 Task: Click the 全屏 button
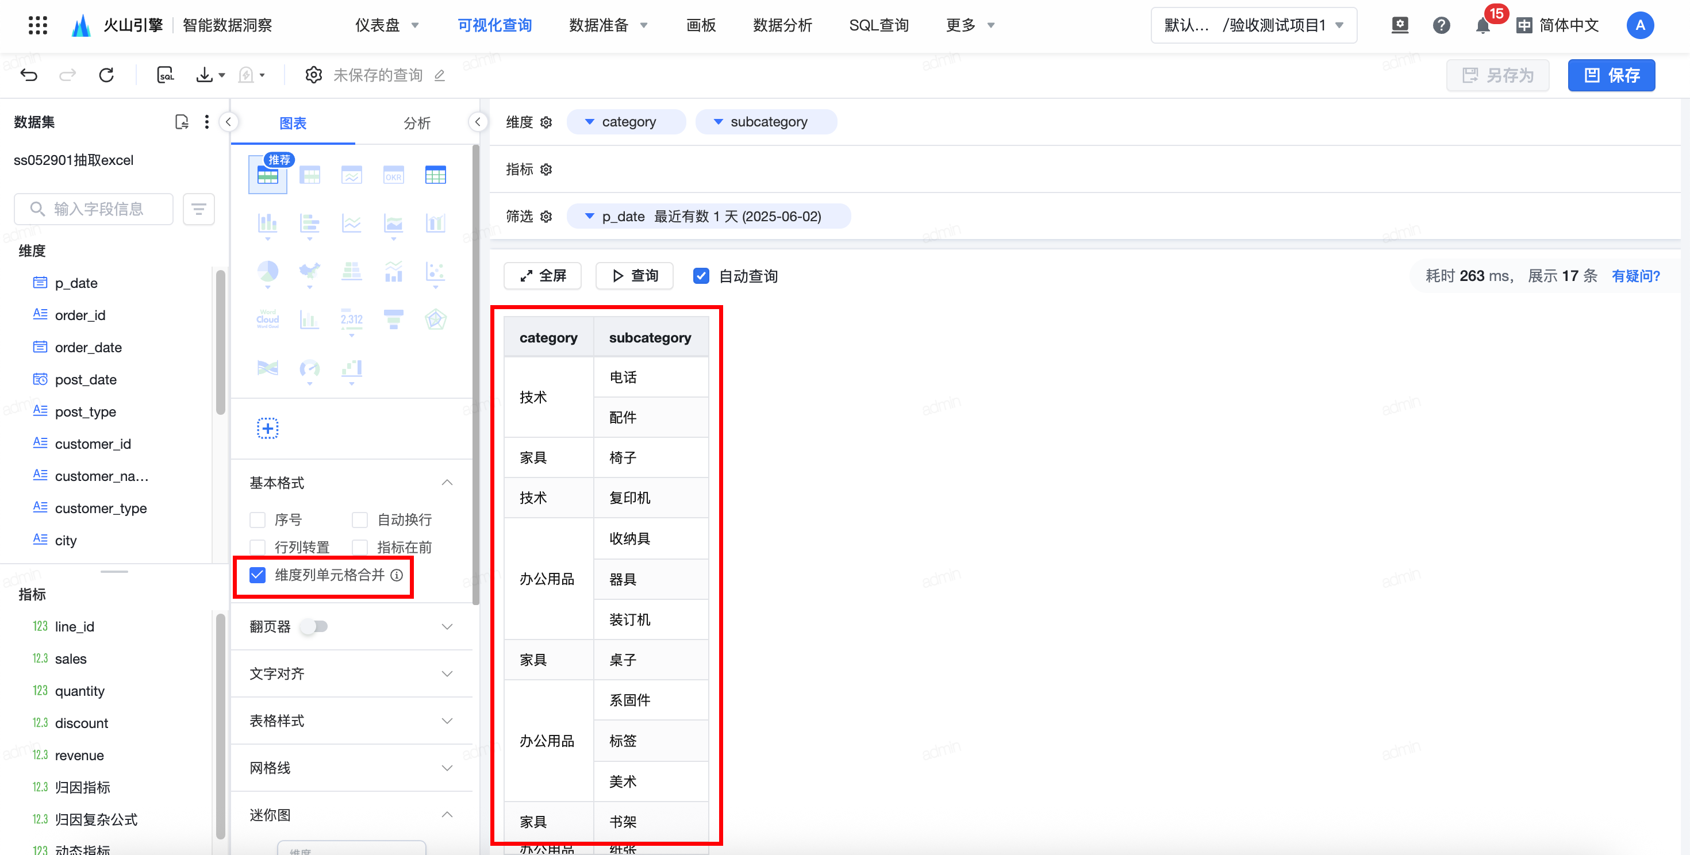[543, 276]
